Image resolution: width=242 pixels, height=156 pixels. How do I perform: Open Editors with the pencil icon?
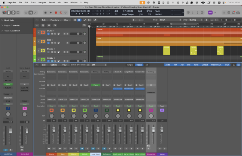tap(35, 12)
